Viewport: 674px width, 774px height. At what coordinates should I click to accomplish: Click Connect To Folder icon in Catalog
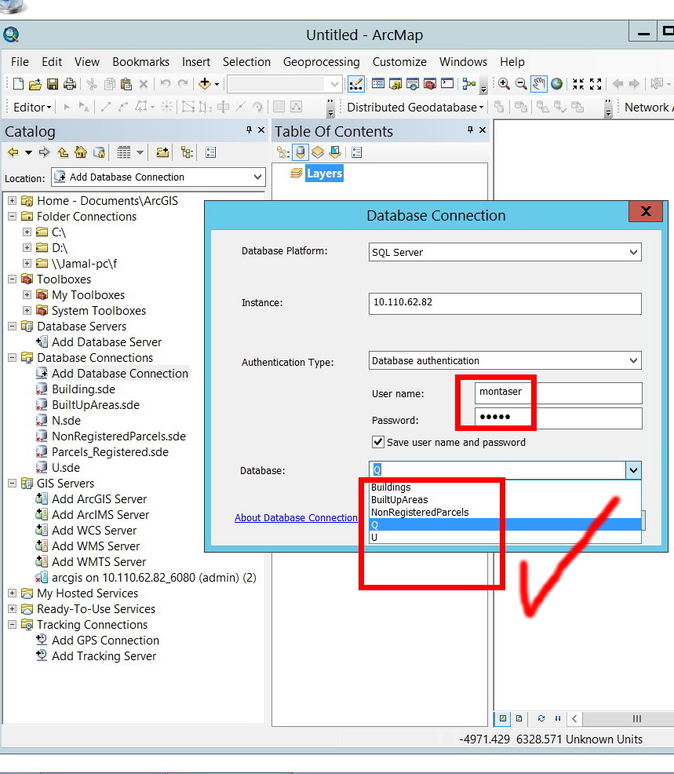click(162, 152)
